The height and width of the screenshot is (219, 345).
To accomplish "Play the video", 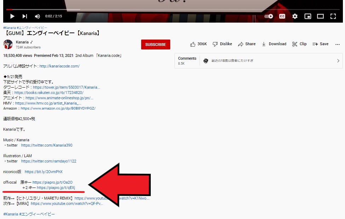I will 12,16.
